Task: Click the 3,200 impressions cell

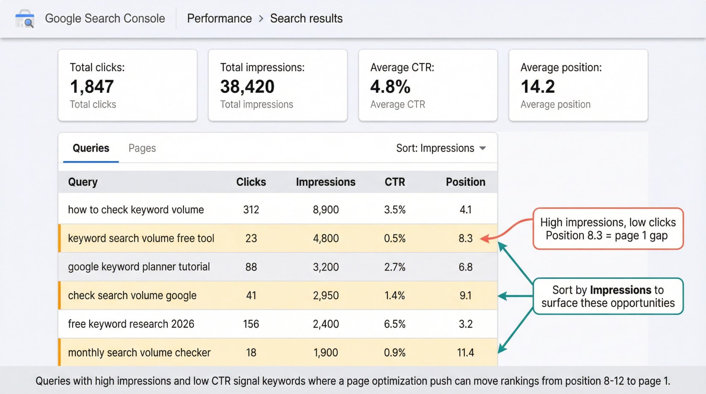Action: [325, 267]
